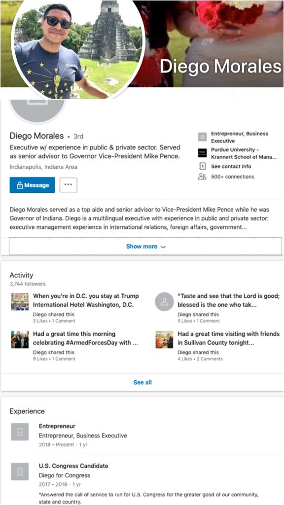Open the Trump International Hotel post thumbnail

point(20,301)
